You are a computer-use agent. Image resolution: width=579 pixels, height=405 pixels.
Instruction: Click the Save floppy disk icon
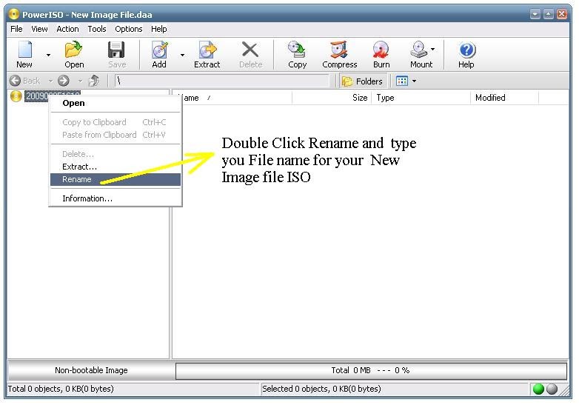click(x=116, y=50)
